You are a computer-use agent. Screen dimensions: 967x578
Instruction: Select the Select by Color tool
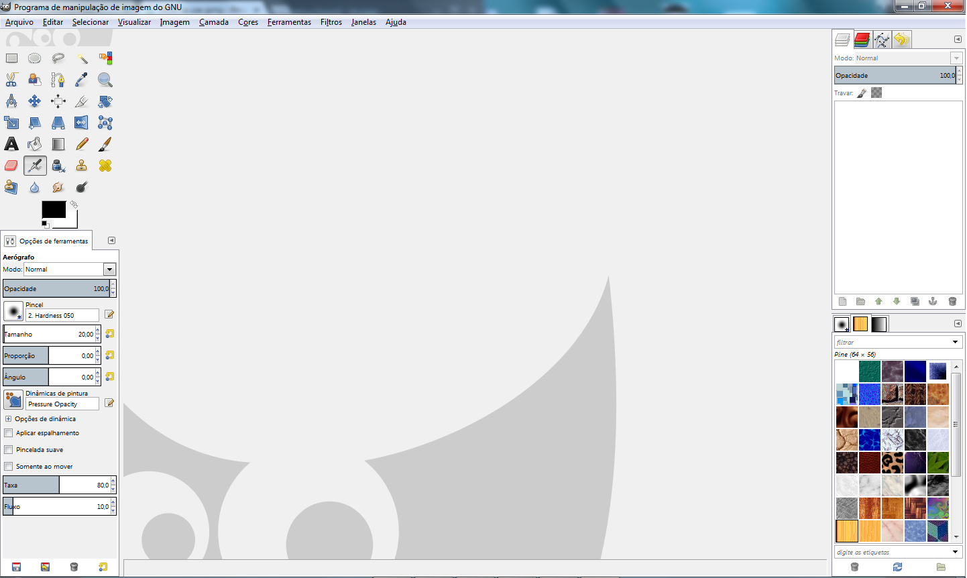tap(105, 58)
